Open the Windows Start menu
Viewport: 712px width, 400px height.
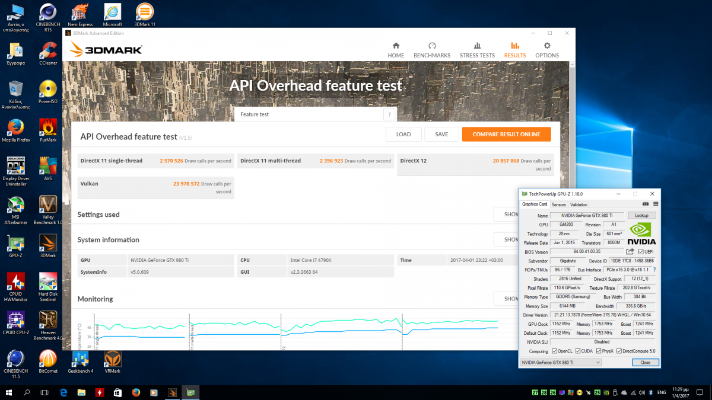[x=9, y=392]
